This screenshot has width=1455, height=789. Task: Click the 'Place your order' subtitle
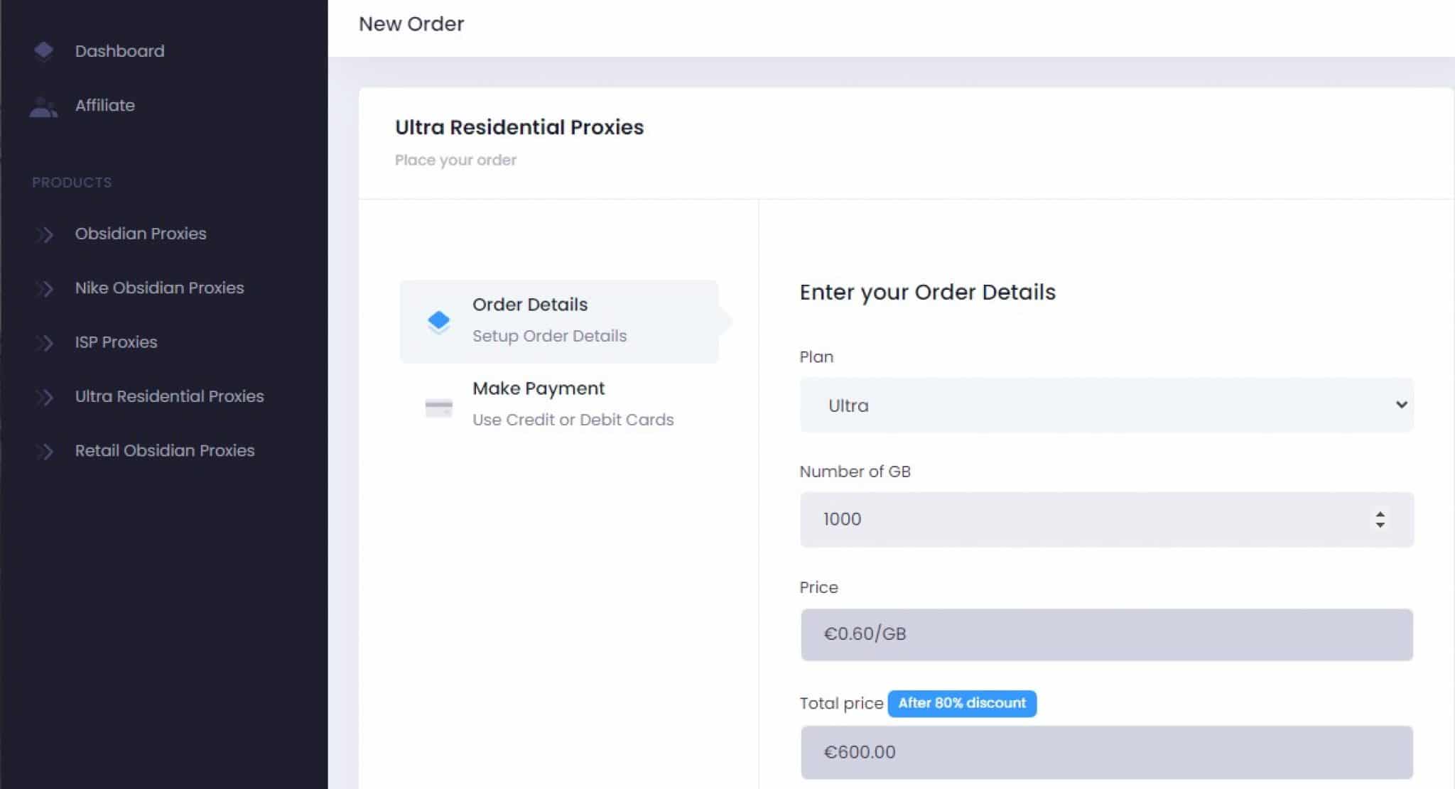tap(455, 160)
